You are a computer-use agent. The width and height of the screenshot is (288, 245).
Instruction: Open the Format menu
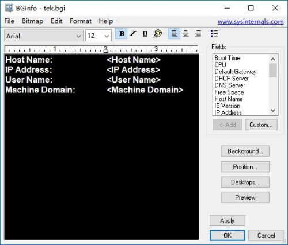81,21
